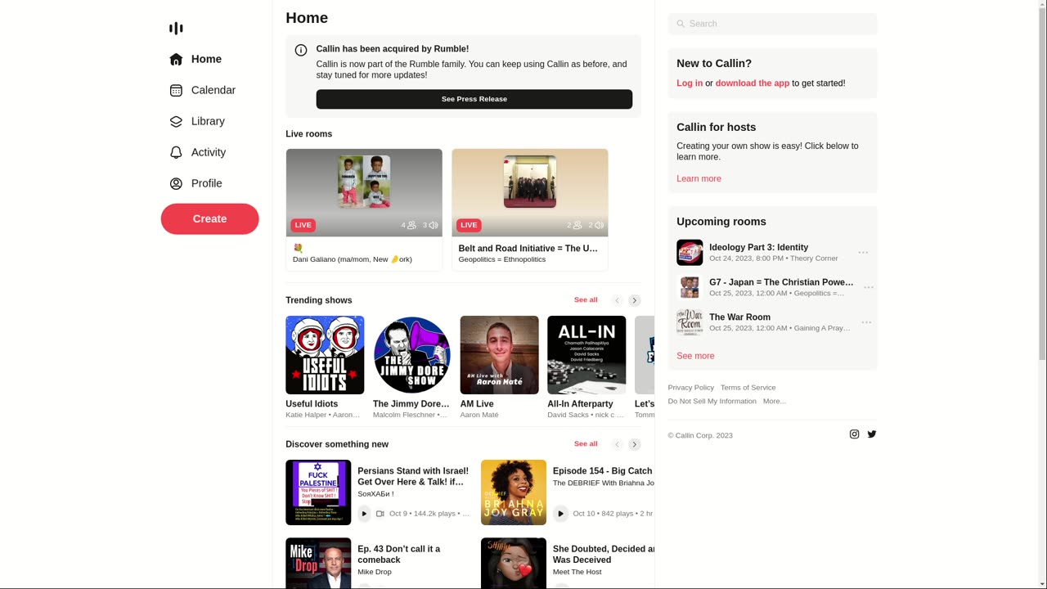Go to previous Trending shows page
Viewport: 1047px width, 589px height.
(x=618, y=300)
